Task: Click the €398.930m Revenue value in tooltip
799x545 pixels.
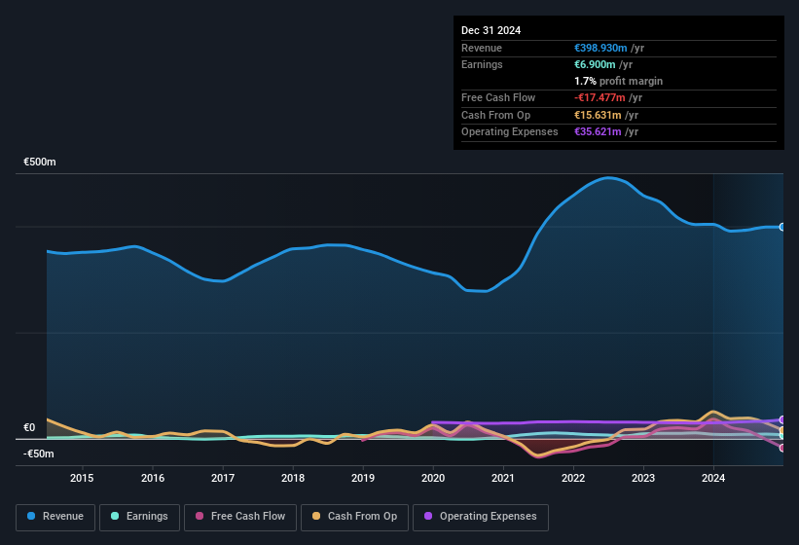Action: (x=600, y=48)
